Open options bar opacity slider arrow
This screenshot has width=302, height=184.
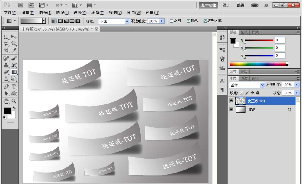tap(162, 21)
